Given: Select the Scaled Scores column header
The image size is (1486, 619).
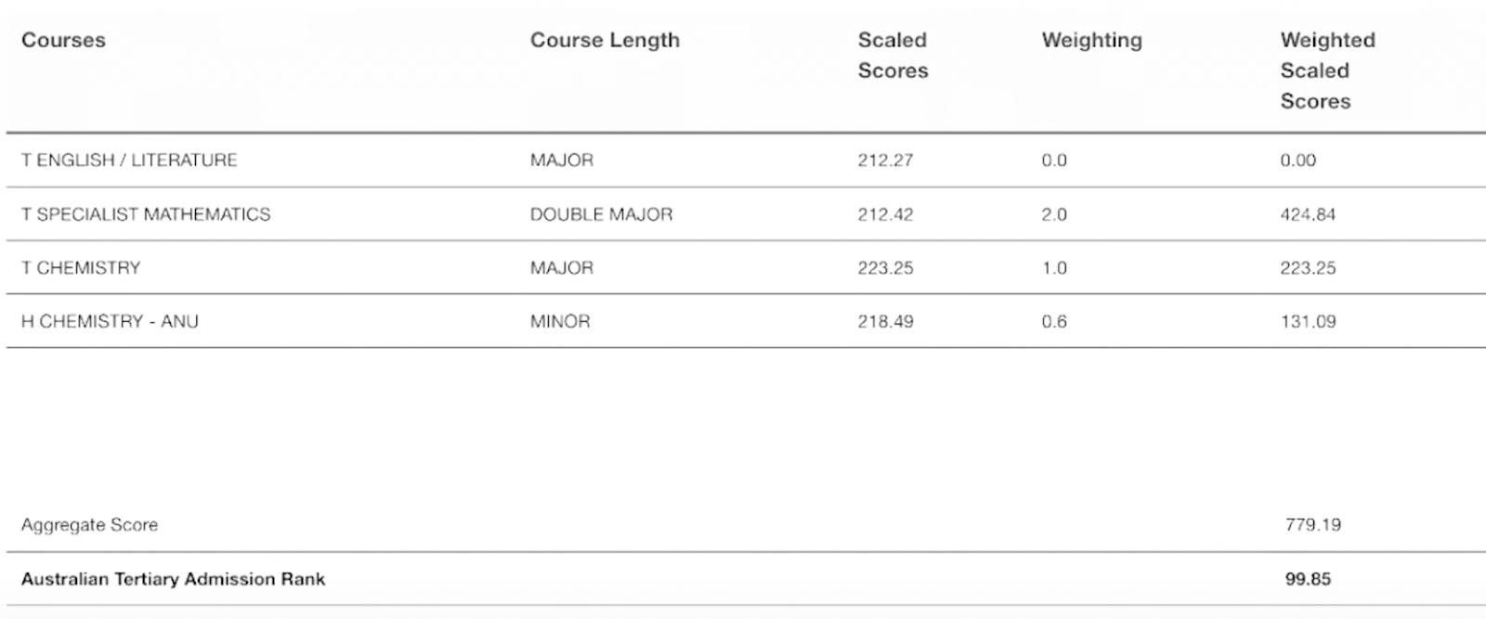Looking at the screenshot, I should pos(892,55).
